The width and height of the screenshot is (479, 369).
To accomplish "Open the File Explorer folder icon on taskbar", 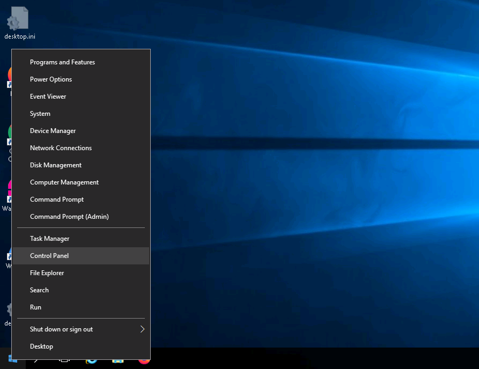I will [x=117, y=361].
